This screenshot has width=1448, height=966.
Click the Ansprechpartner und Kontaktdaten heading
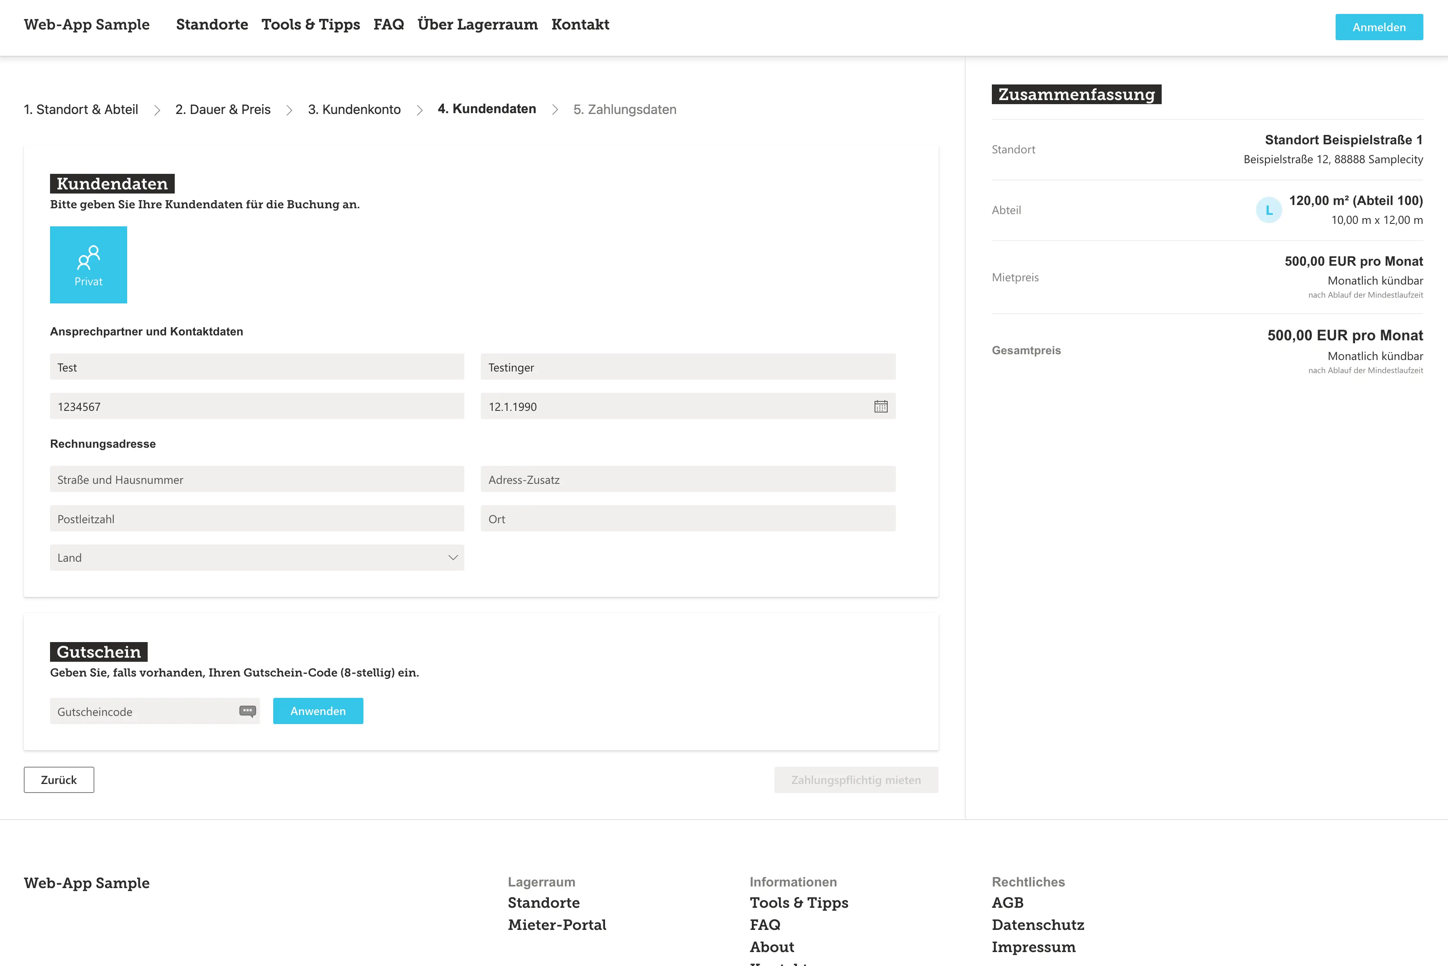click(x=147, y=331)
